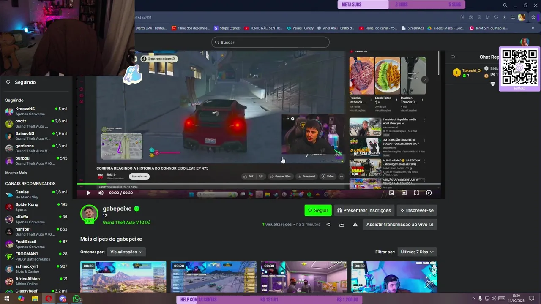Image resolution: width=541 pixels, height=304 pixels.
Task: Collapse the chat replay panel icon
Action: pos(453,57)
